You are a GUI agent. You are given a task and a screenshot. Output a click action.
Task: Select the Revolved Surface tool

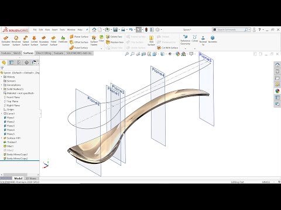coord(16,41)
